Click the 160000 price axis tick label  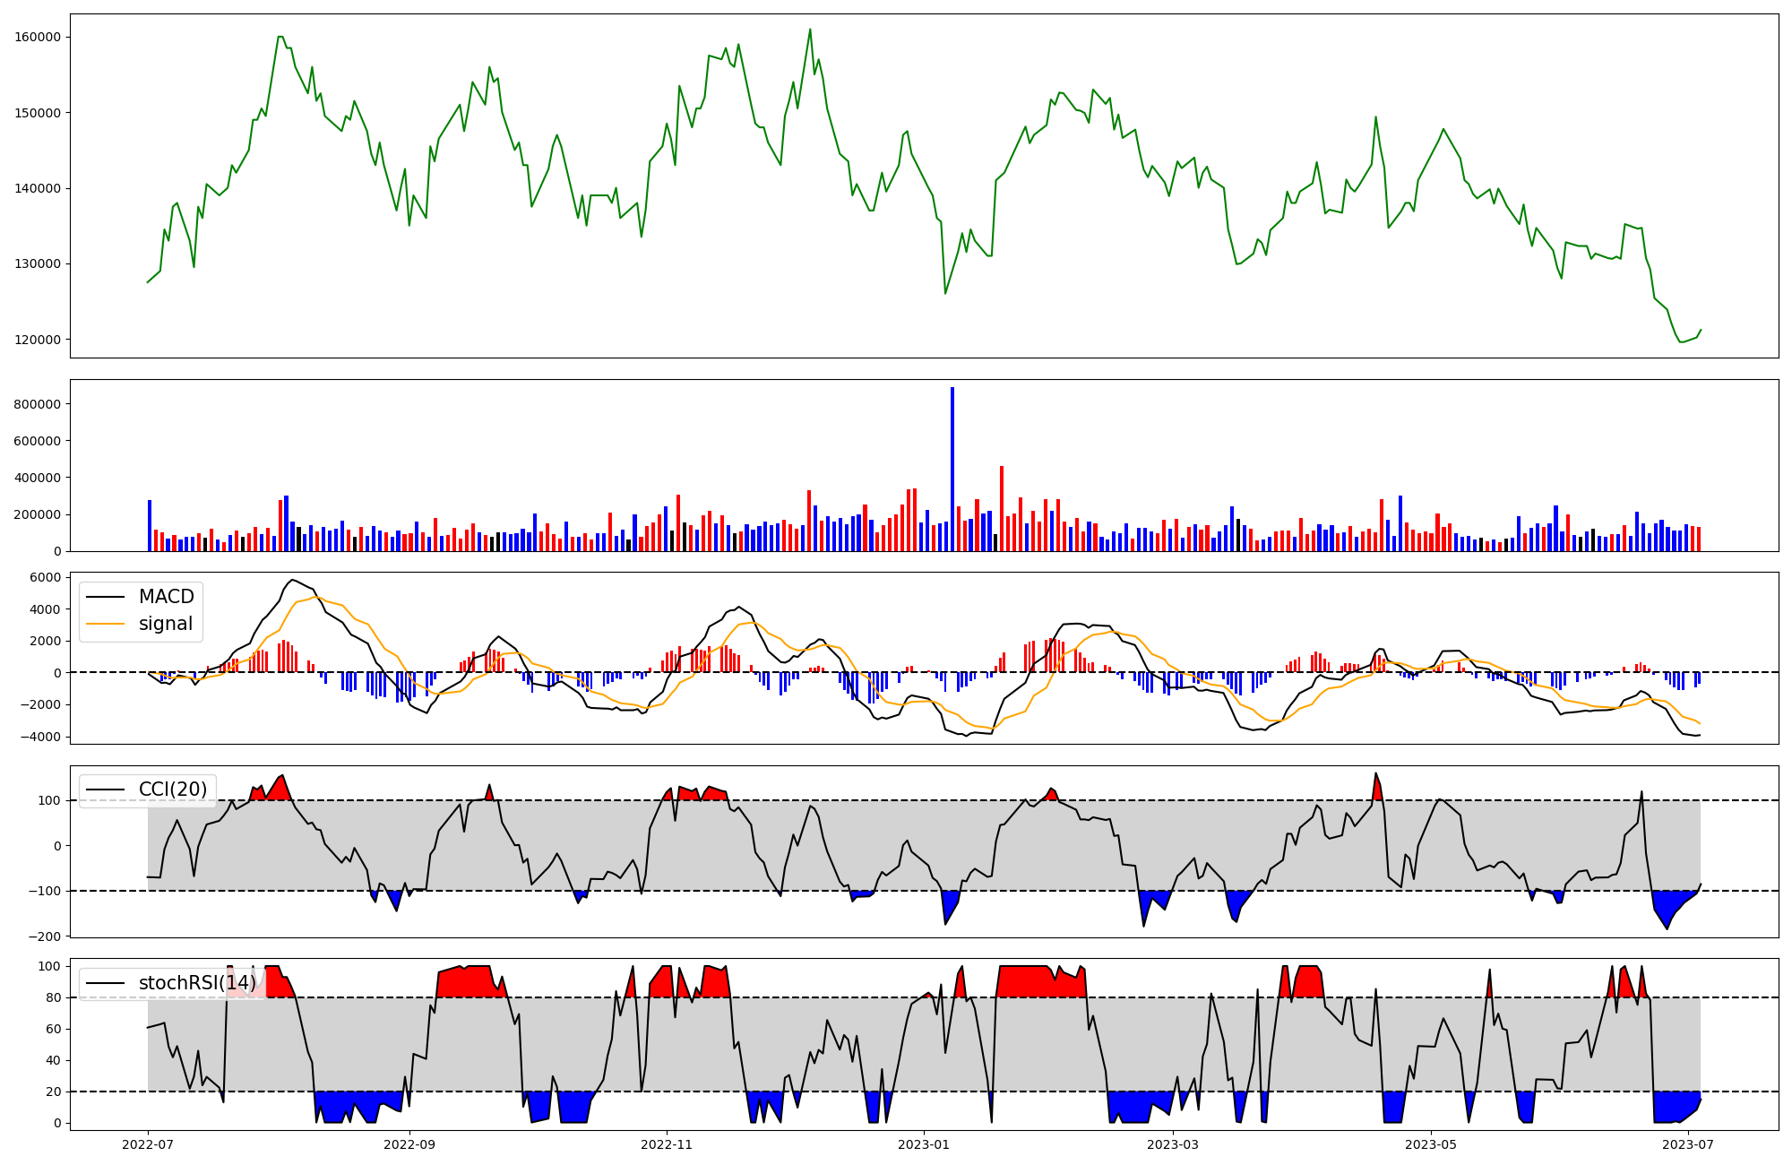point(38,38)
